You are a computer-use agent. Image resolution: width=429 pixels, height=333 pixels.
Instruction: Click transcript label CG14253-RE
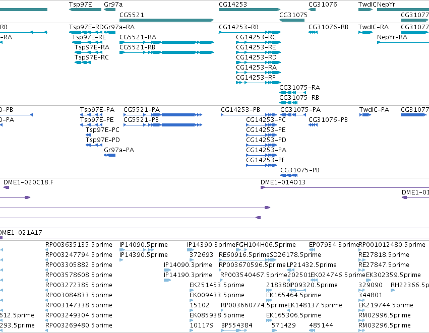coord(256,47)
